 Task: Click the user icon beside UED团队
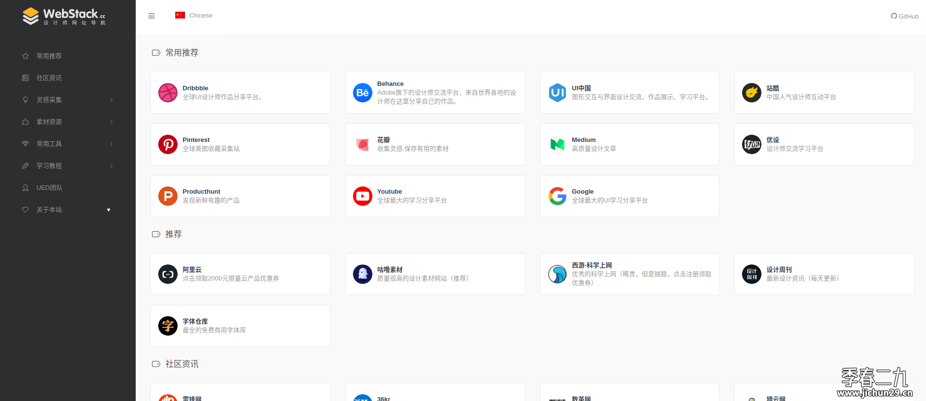[25, 188]
